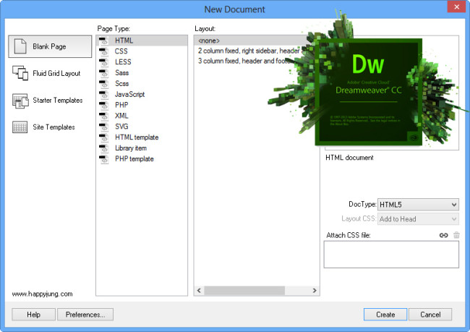Click the file icon beside PHP

pos(104,106)
